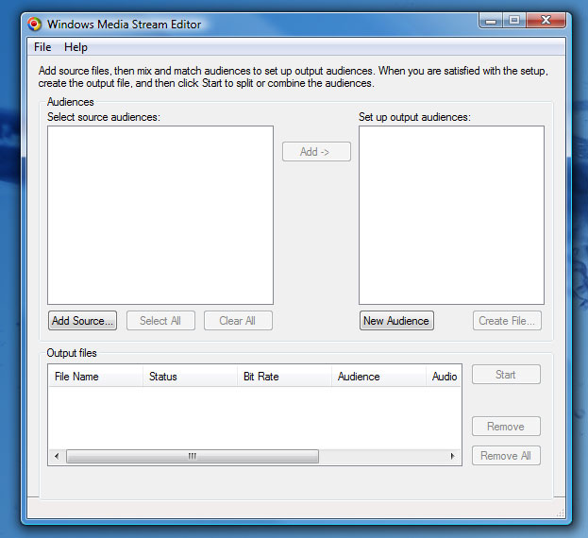Click the Add Source... button
Screen dimensions: 588x538
(x=82, y=321)
